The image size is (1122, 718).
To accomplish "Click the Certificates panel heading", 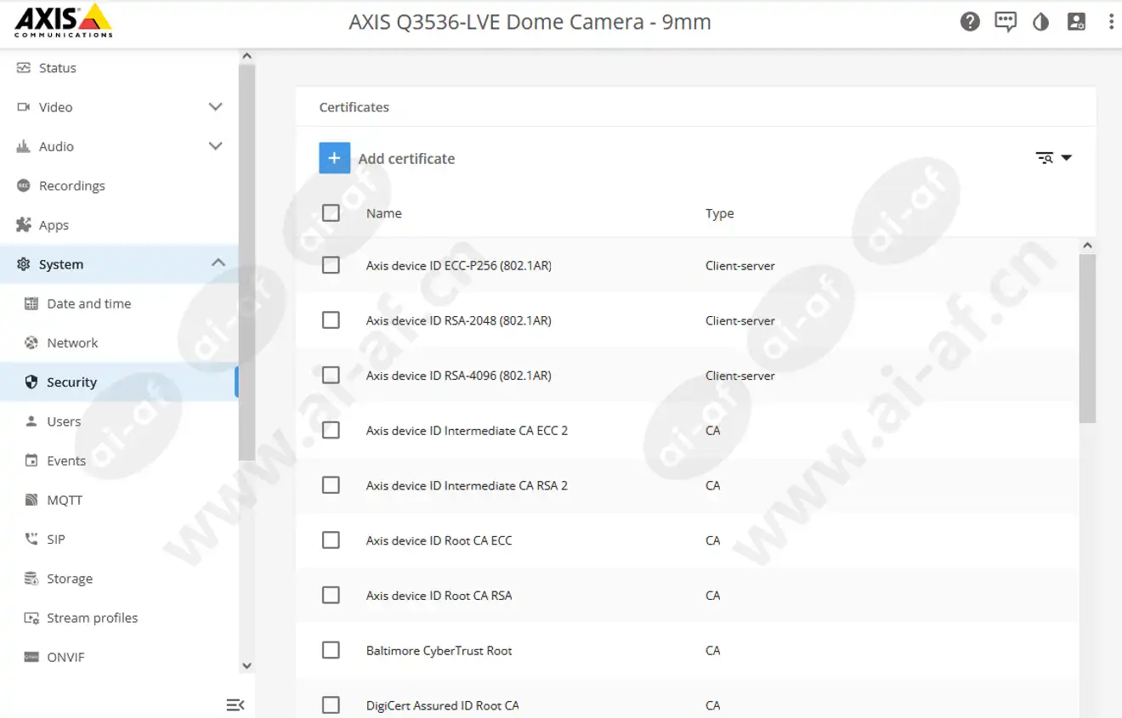I will point(354,107).
